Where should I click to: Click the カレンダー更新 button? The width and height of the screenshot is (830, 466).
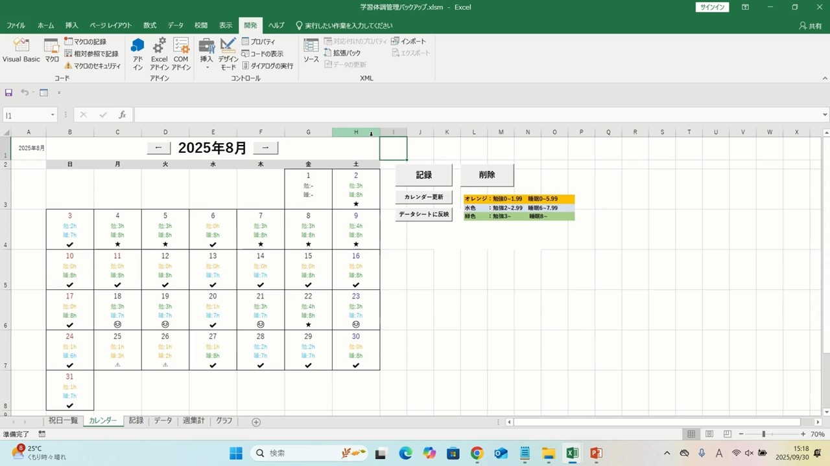423,197
